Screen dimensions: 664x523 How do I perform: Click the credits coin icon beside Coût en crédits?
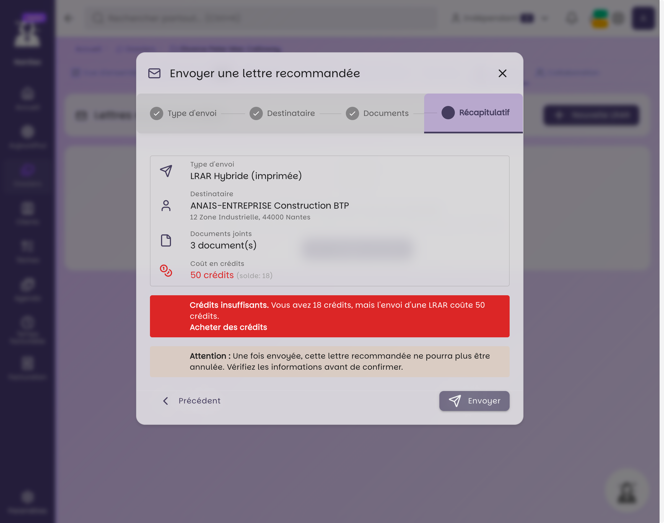pos(166,271)
